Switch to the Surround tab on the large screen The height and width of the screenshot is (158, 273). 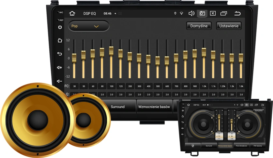tap(117, 107)
